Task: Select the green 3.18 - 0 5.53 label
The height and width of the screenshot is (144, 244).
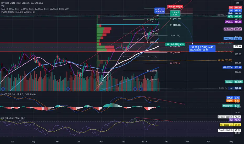Action: [175, 13]
